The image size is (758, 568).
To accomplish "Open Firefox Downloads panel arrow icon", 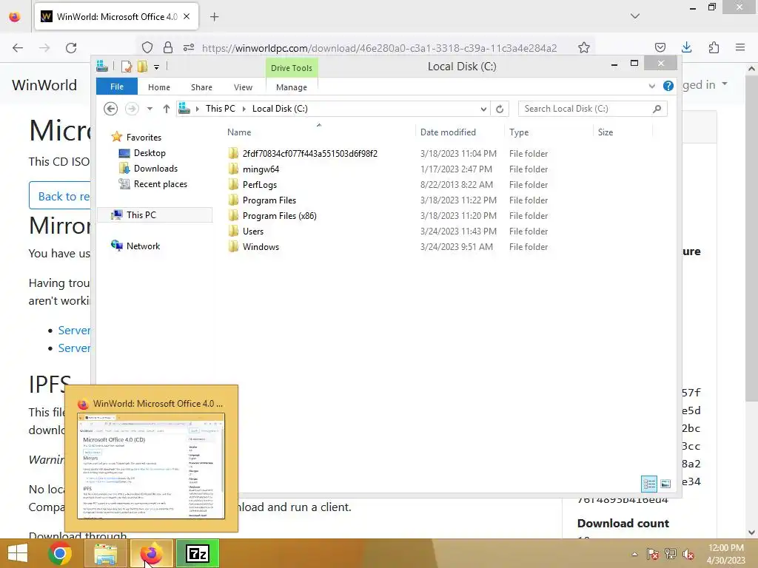I will (x=686, y=47).
